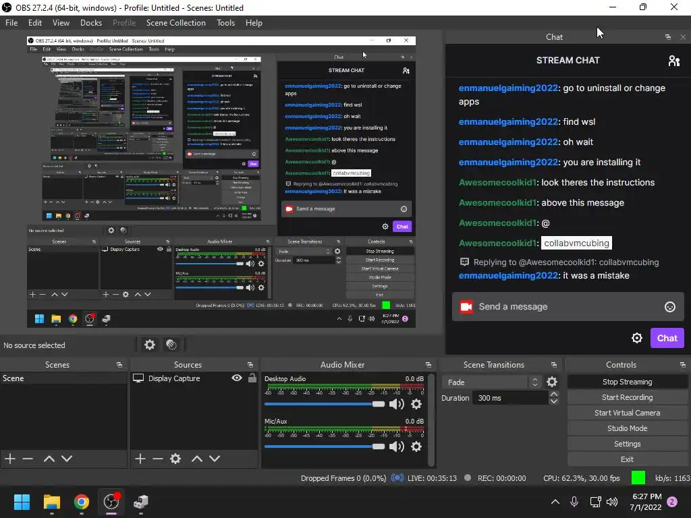This screenshot has height=518, width=691.
Task: Click Start Virtual Camera button
Action: coord(627,413)
